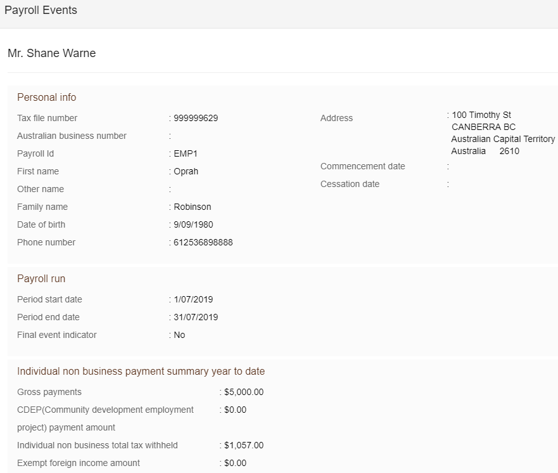Viewport: 558px width, 473px height.
Task: Click the Cessation date label
Action: [350, 184]
